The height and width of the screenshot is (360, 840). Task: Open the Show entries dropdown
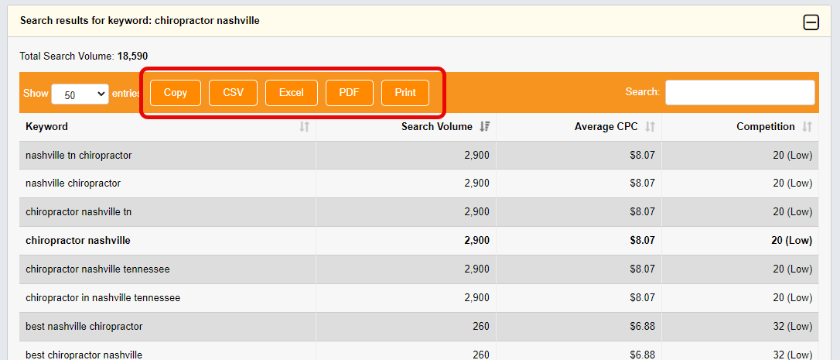coord(80,94)
